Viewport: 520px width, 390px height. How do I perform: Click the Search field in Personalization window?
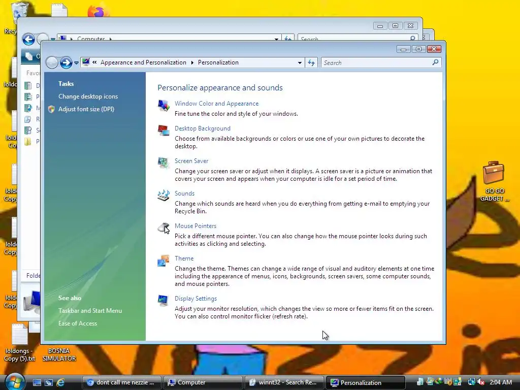pyautogui.click(x=381, y=62)
